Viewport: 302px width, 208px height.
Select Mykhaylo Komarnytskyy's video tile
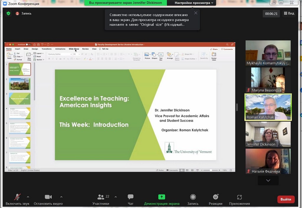pyautogui.click(x=268, y=53)
